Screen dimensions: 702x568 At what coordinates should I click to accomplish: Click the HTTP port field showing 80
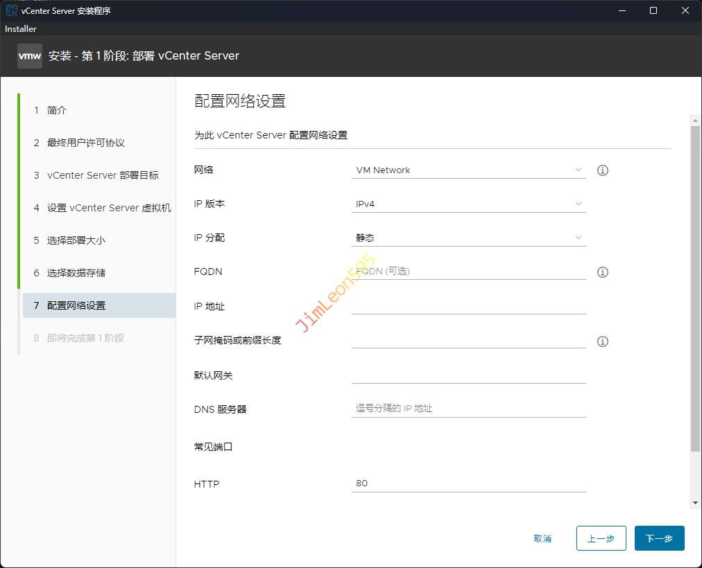click(468, 483)
